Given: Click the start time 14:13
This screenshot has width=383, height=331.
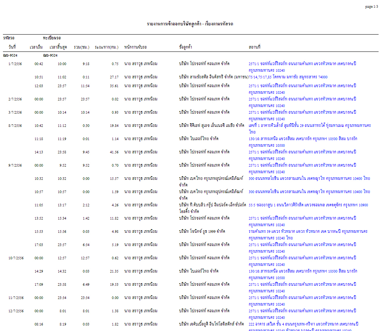Looking at the screenshot, I should click(39, 152).
